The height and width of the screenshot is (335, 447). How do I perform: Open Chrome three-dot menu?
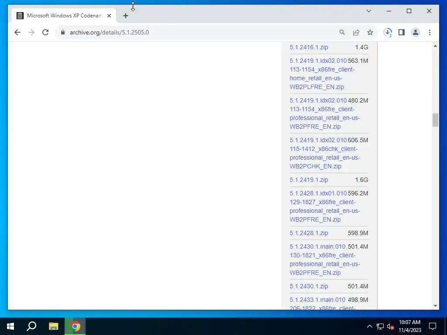(x=430, y=32)
